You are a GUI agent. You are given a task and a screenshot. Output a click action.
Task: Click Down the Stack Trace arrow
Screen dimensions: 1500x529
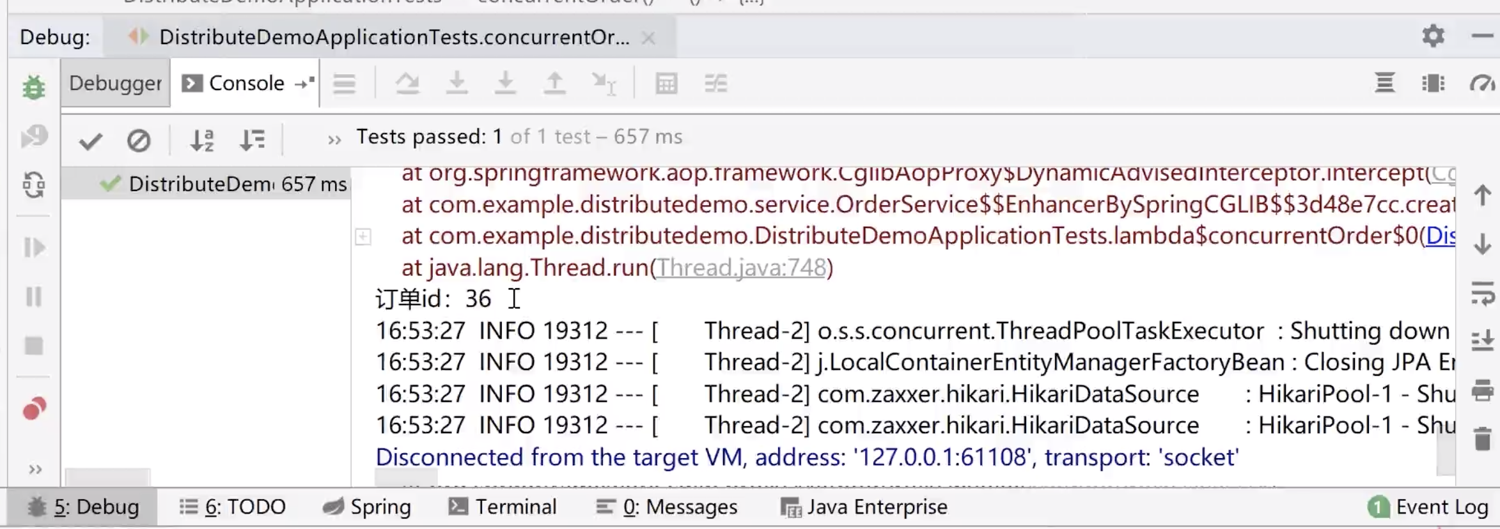1482,244
